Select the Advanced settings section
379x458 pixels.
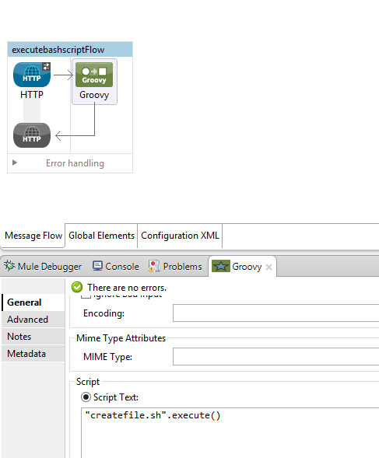(33, 320)
